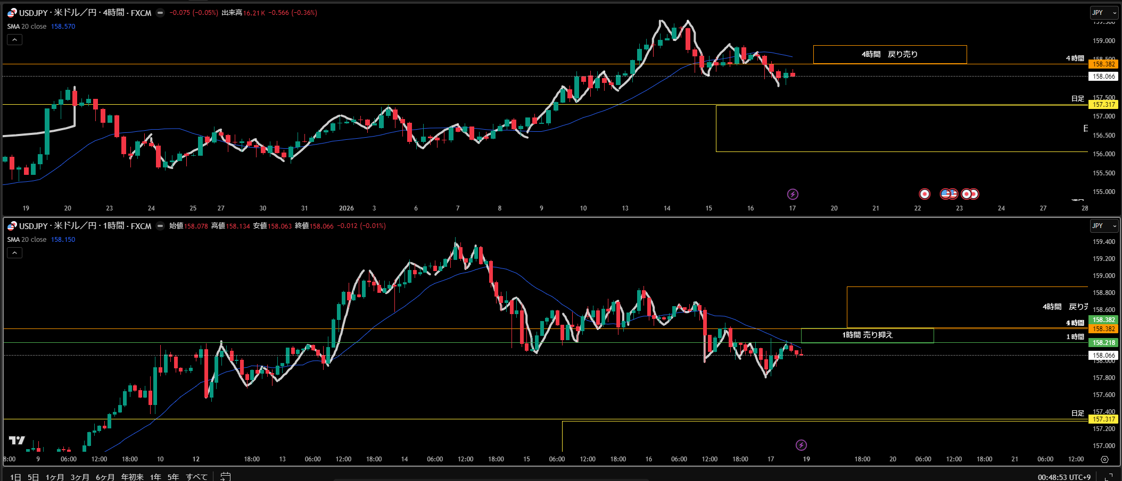Viewport: 1122px width, 481px height.
Task: Select the 3ヶ月 date range
Action: [79, 477]
